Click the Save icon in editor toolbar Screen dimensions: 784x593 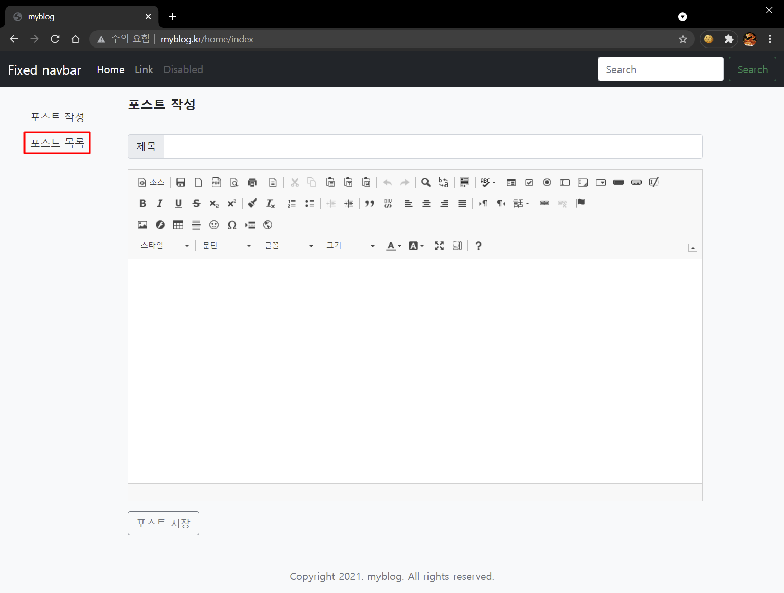point(180,182)
